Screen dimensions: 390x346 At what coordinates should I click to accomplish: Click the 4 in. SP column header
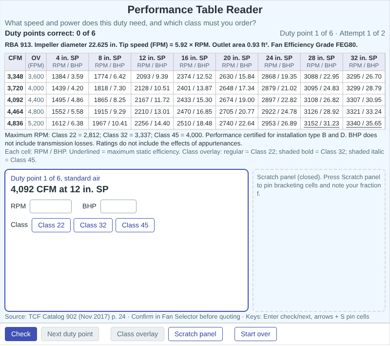(67, 61)
